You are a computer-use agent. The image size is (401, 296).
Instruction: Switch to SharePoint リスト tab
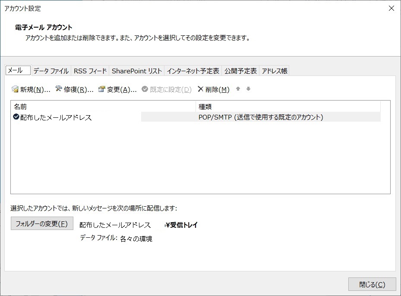tap(137, 71)
